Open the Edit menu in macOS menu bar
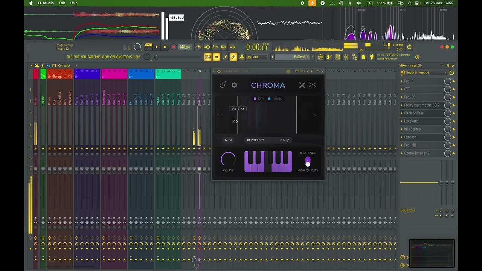Viewport: 482px width, 271px height. click(x=62, y=3)
